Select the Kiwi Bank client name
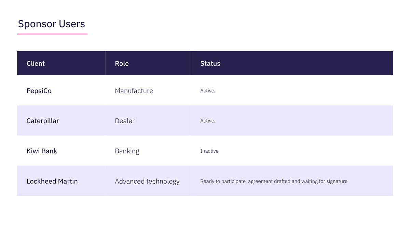 (42, 151)
